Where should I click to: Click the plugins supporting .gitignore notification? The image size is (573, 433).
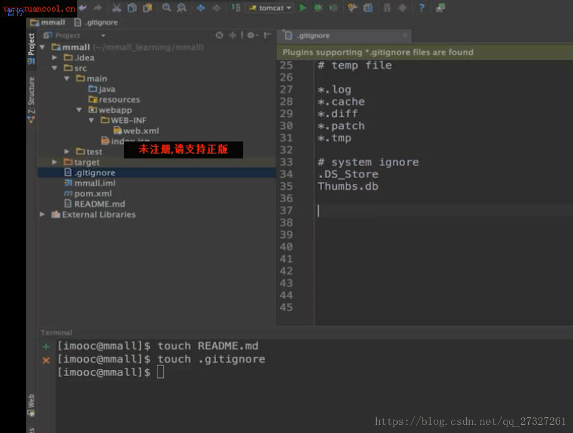pos(425,52)
